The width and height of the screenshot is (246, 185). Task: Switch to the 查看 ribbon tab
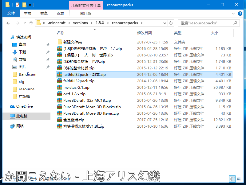(60, 13)
